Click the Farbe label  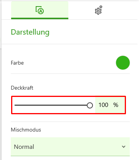click(17, 63)
